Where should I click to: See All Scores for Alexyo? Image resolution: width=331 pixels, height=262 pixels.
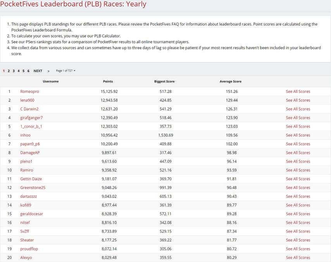[298, 258]
